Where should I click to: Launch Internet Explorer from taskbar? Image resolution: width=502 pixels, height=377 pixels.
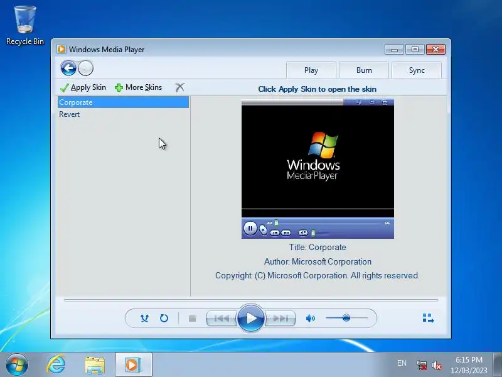click(x=56, y=364)
